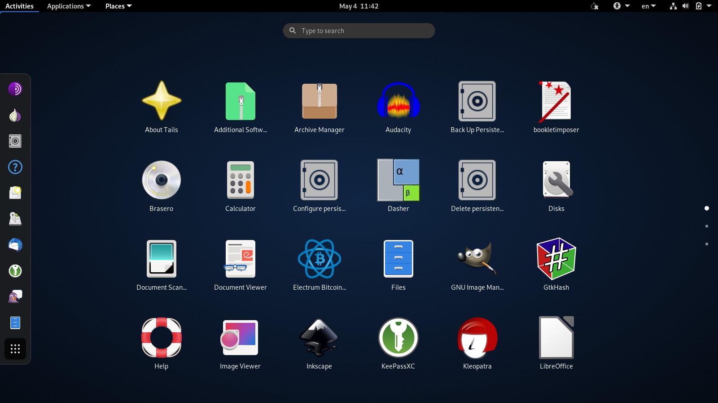Image resolution: width=718 pixels, height=403 pixels.
Task: Expand system menu arrow at top-right
Action: (x=709, y=6)
